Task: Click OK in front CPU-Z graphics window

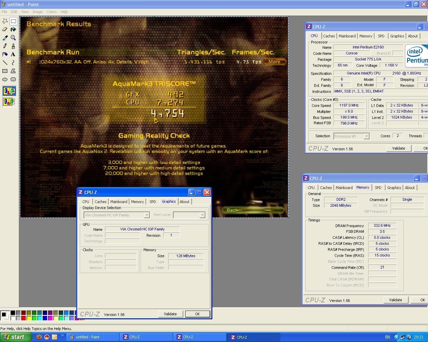Action: pos(197,314)
